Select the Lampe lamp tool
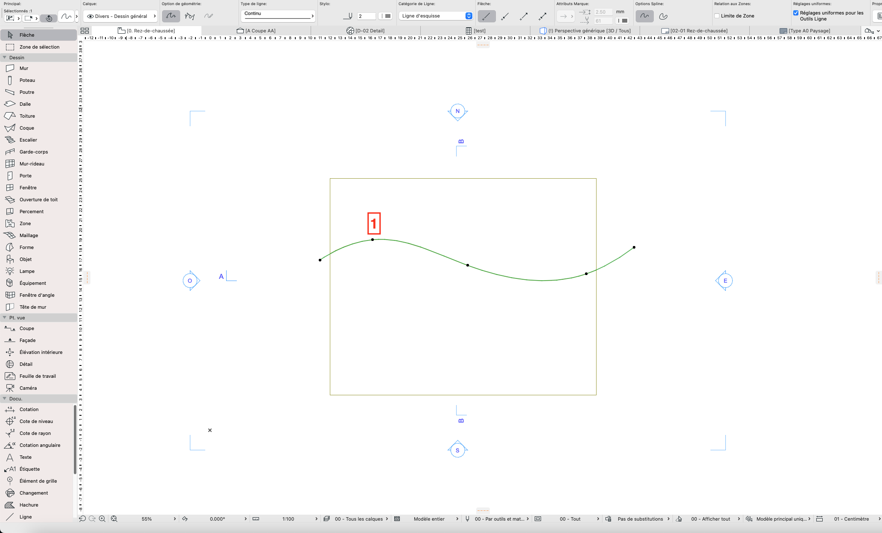882x533 pixels. (x=38, y=271)
